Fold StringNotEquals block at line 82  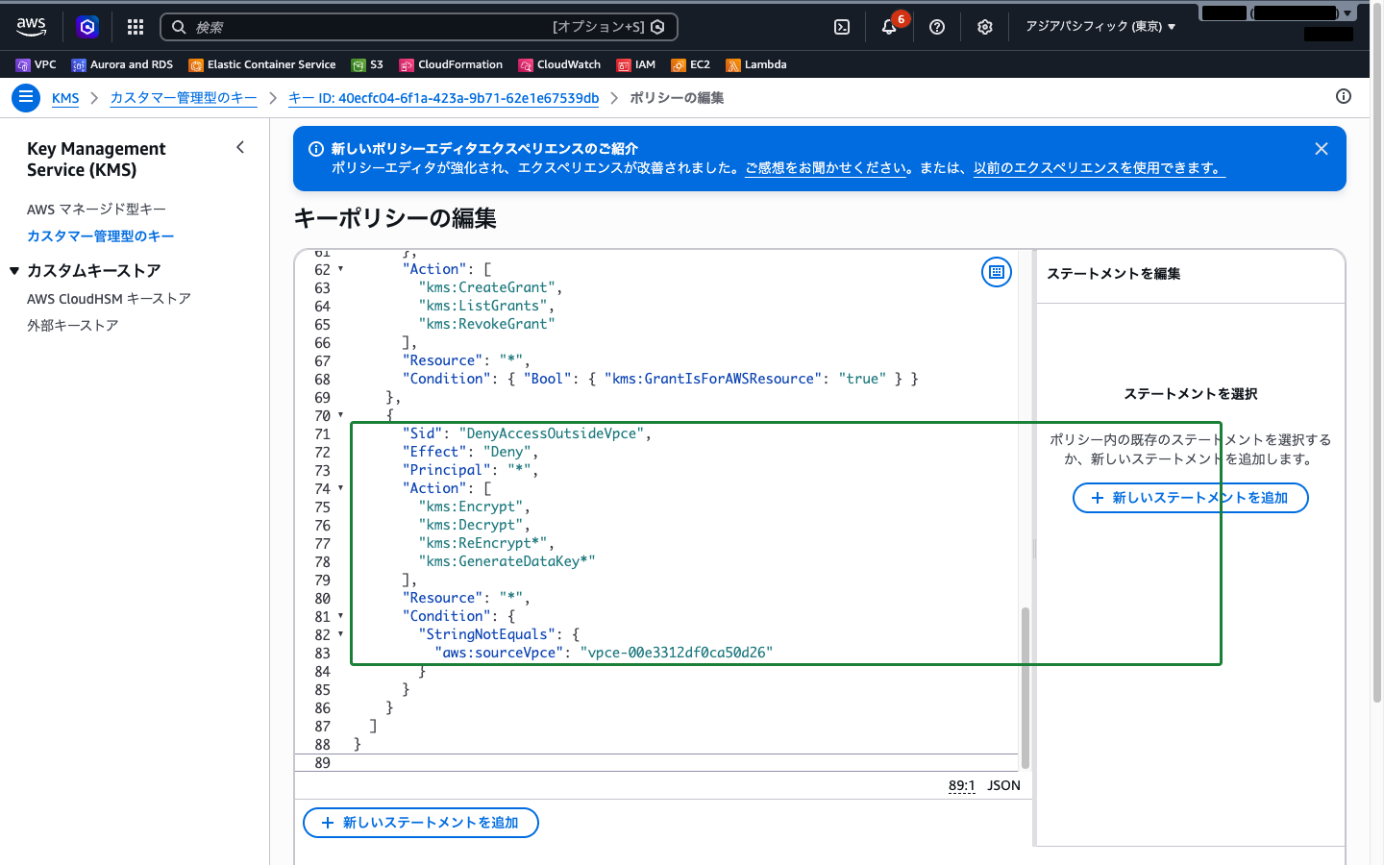coord(340,634)
